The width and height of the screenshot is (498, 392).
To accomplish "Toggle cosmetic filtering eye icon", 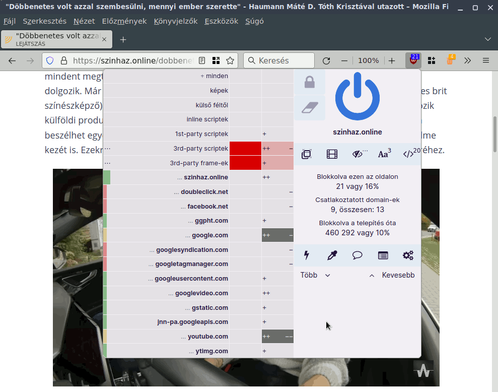I will click(358, 154).
